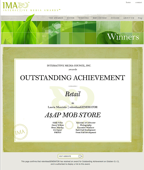The height and width of the screenshot is (170, 144).
Task: Open WHY ENTER? in the navigation
Action: pyautogui.click(x=100, y=18)
